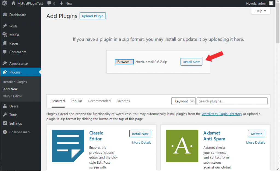Click the Tools wrench icon
280x171 pixels.
coord(5,115)
